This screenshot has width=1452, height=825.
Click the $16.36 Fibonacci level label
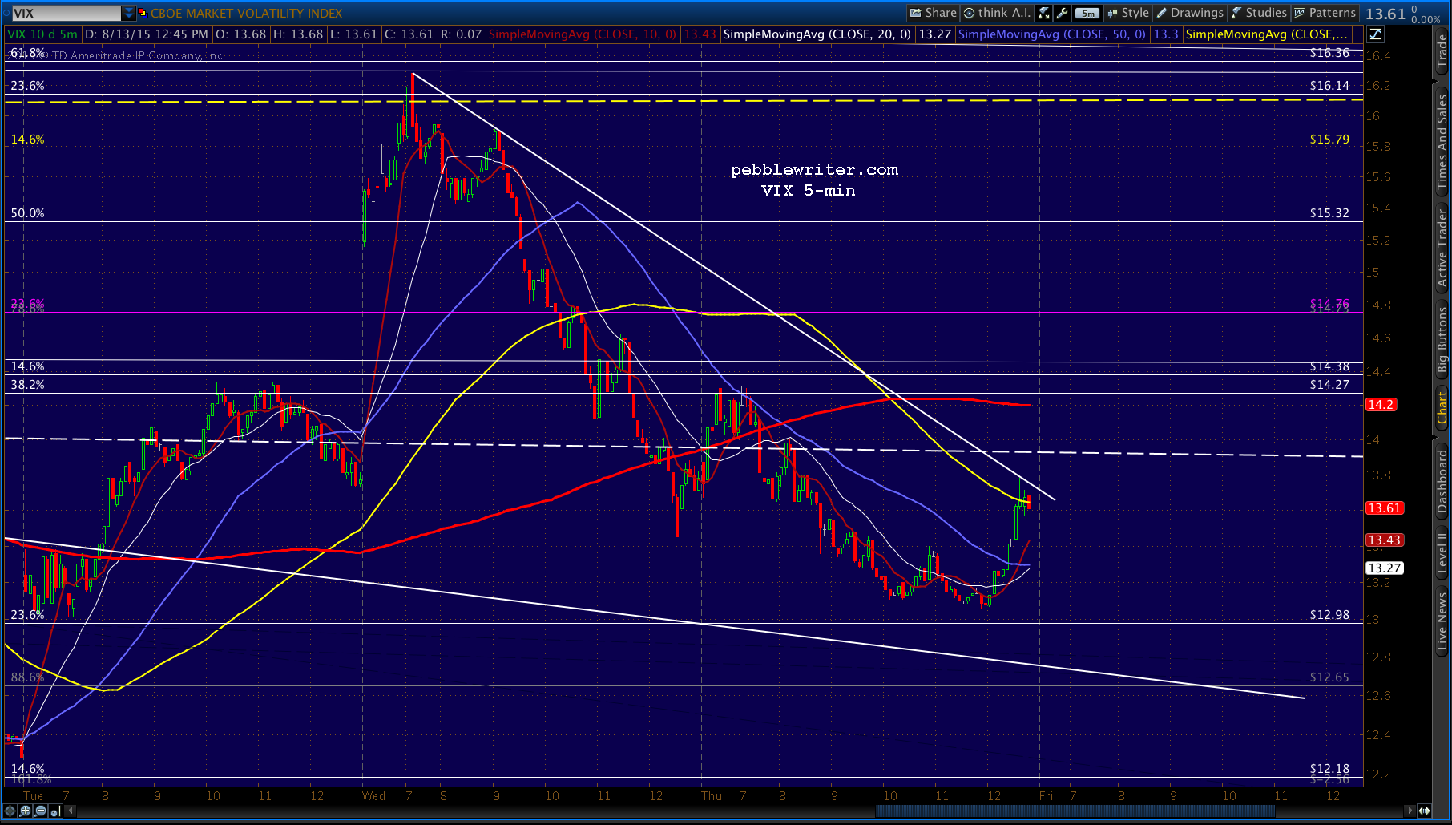[1329, 53]
